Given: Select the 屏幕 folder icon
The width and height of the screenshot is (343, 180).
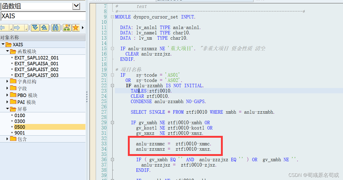Looking at the screenshot, I should pos(13,109).
